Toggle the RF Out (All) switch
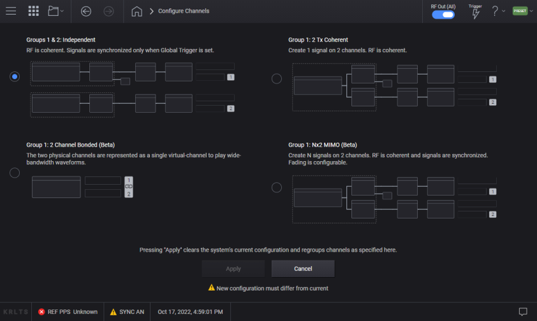This screenshot has width=537, height=321. 443,15
